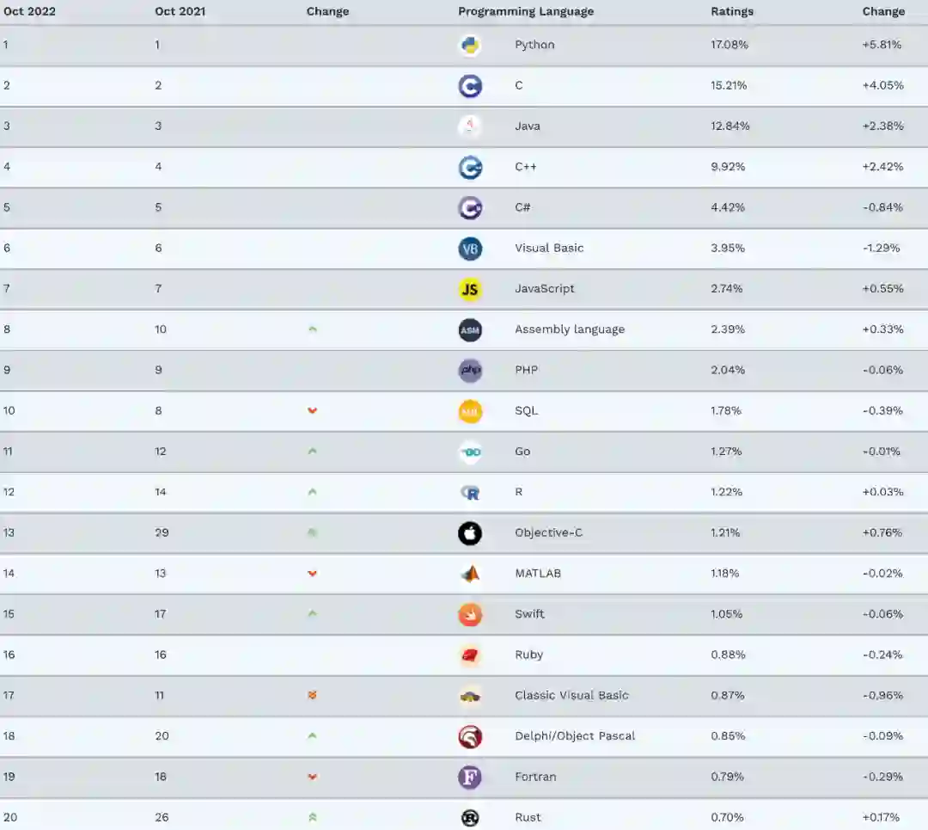
Task: Click the Assembly language ASM icon
Action: (470, 329)
